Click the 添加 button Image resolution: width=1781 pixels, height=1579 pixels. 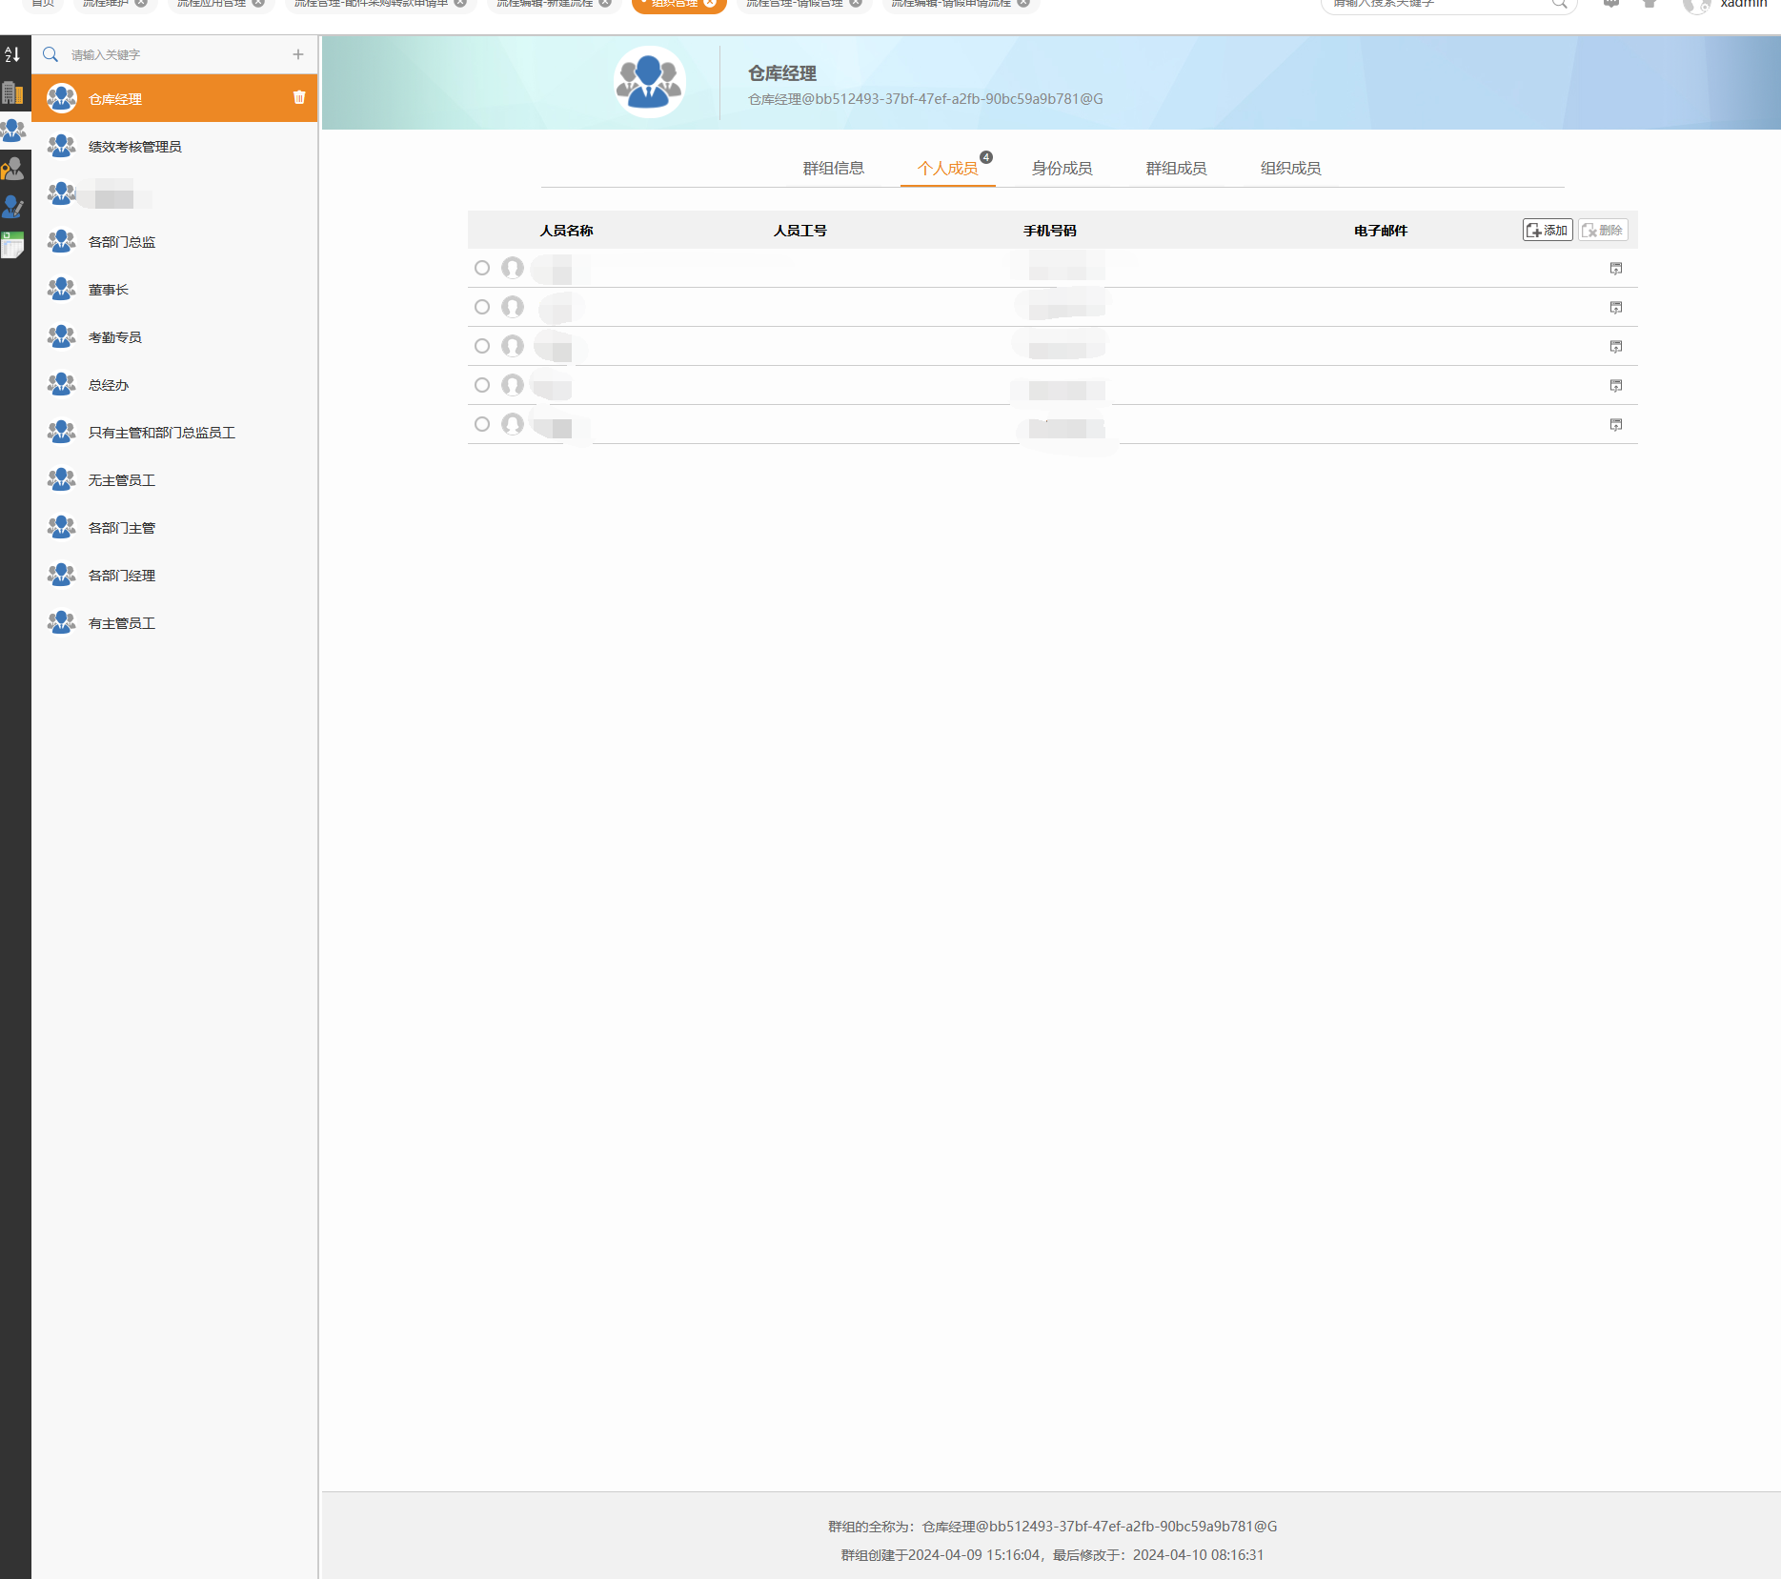click(x=1548, y=231)
